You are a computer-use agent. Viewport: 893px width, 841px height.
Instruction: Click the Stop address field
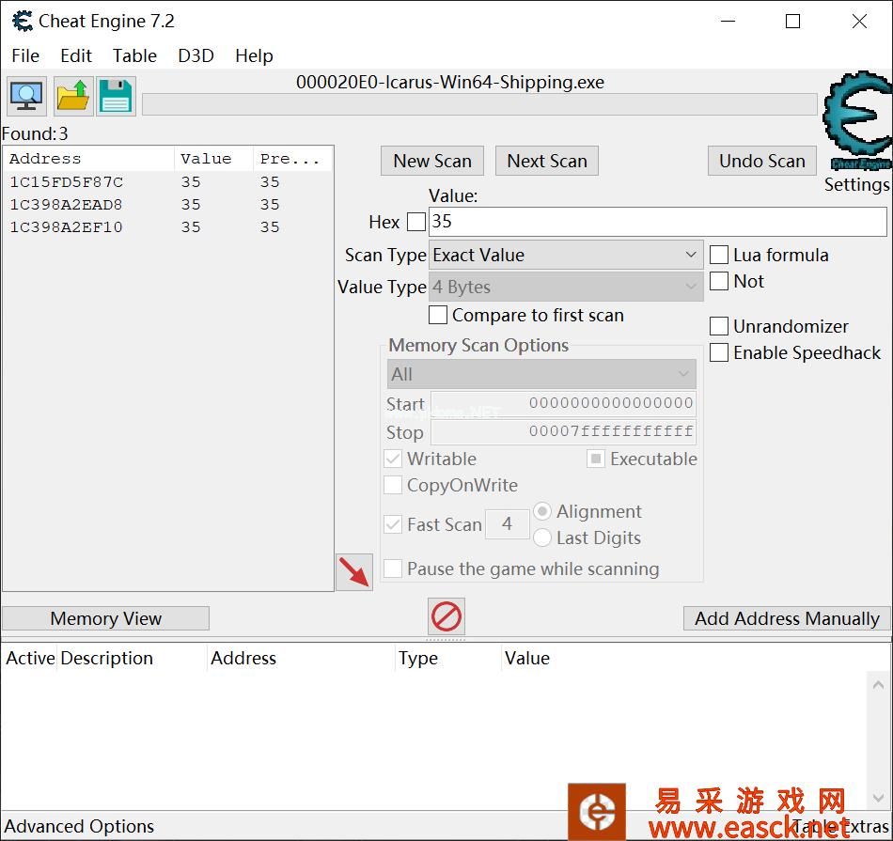point(563,431)
